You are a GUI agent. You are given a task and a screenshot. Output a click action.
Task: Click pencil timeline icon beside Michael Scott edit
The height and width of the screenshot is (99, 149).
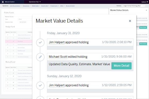click(x=40, y=57)
